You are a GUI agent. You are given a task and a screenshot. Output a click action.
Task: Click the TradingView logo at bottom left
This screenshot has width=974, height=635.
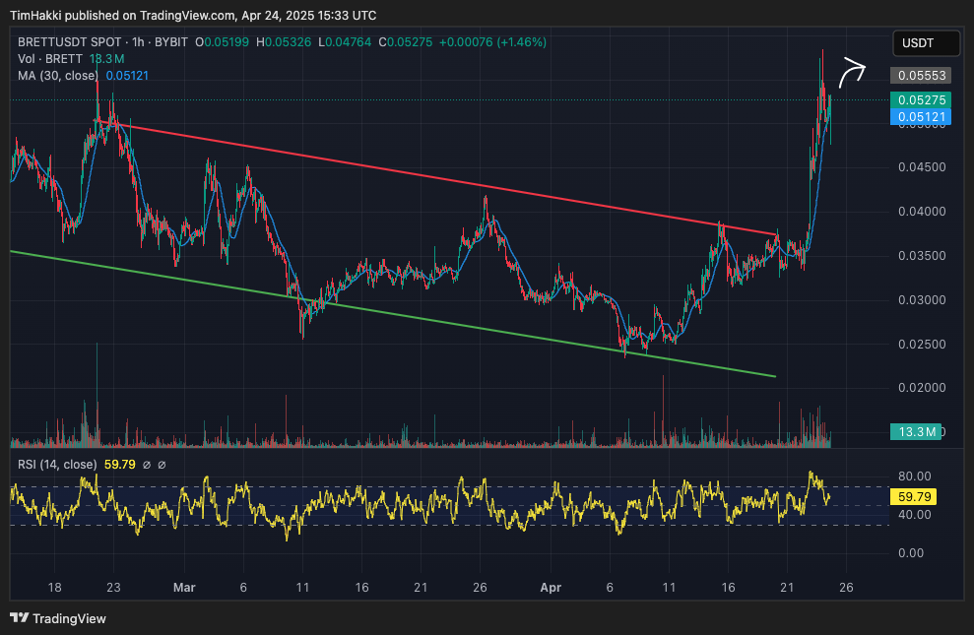point(58,618)
